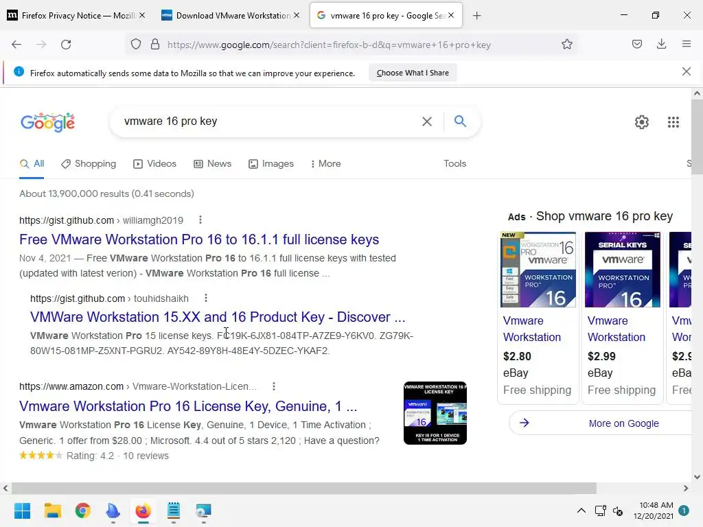Screen dimensions: 703x527
Task: Open the Firefox downloads panel
Action: tap(661, 44)
